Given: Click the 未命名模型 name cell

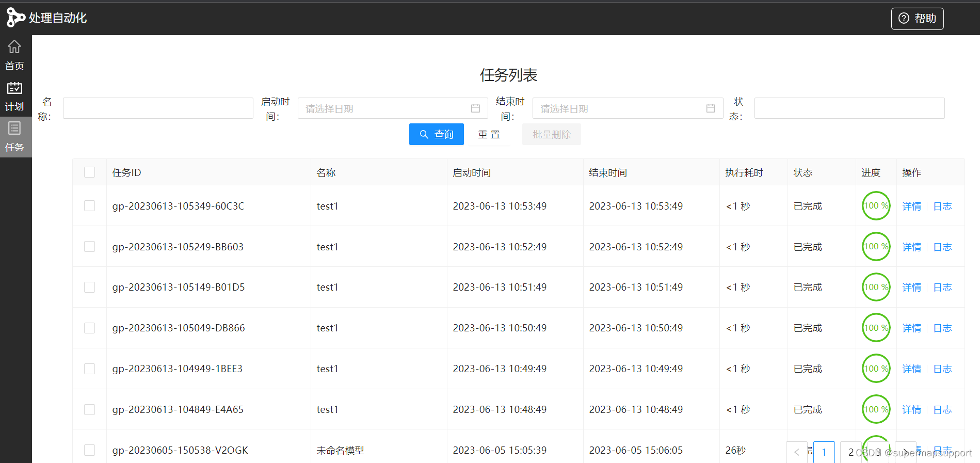Looking at the screenshot, I should pos(340,450).
